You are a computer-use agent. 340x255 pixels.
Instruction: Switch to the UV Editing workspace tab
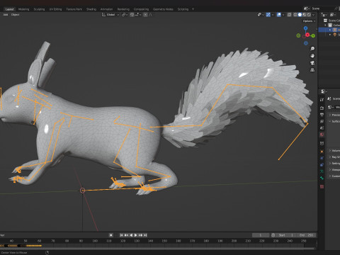(56, 9)
